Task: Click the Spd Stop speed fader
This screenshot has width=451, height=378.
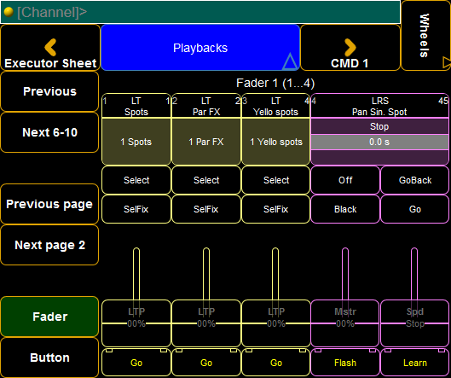Action: (x=414, y=323)
